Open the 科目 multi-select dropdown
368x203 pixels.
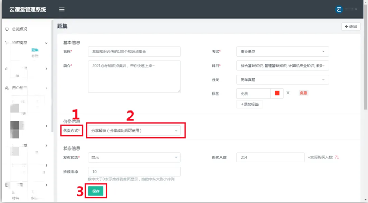click(283, 66)
